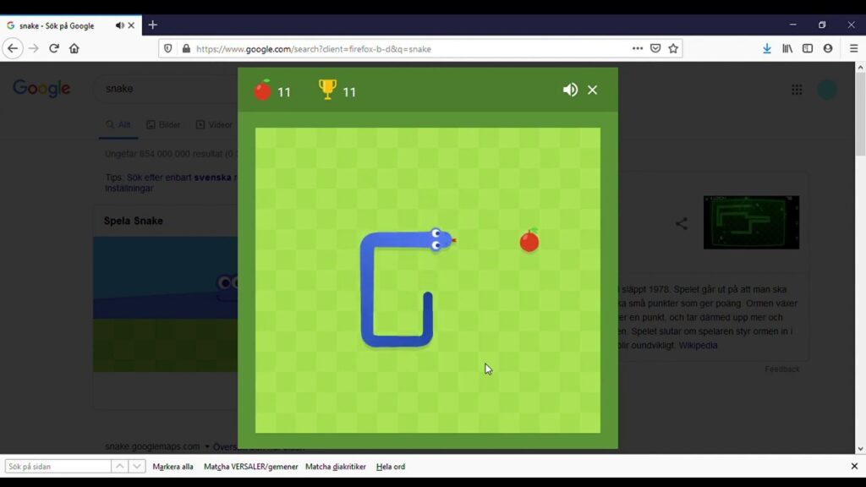This screenshot has width=866, height=487.
Task: Jump to next find match
Action: coord(136,467)
